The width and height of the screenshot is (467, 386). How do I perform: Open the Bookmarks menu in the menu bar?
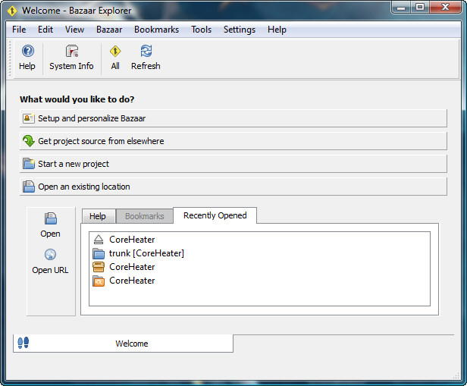point(156,30)
